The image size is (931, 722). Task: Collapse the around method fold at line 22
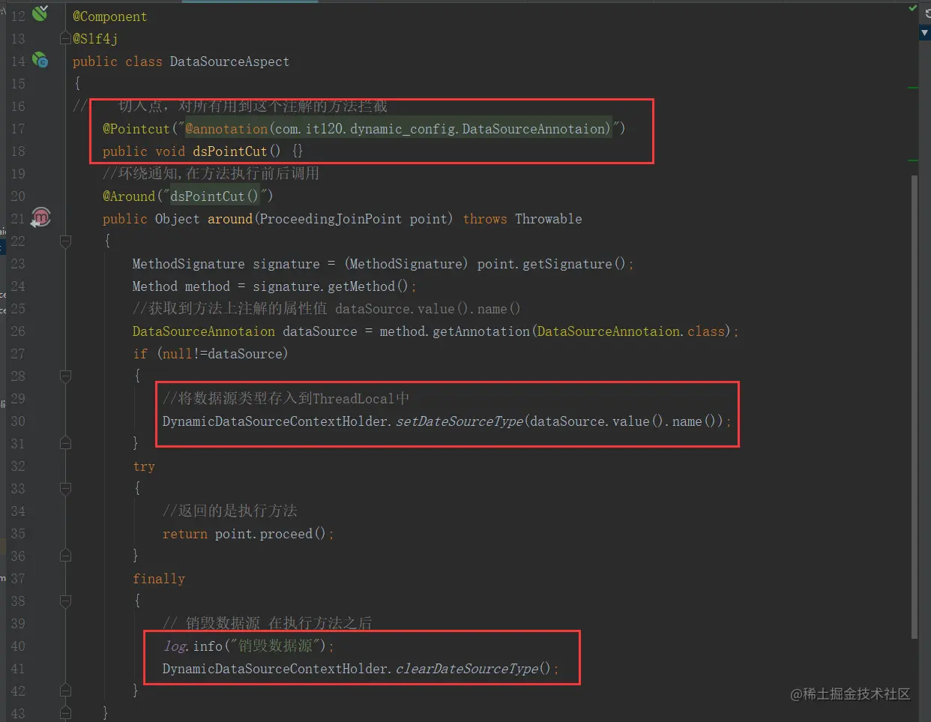[x=65, y=241]
